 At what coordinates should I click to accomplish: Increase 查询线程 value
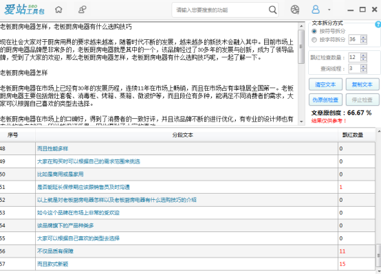coord(364,67)
